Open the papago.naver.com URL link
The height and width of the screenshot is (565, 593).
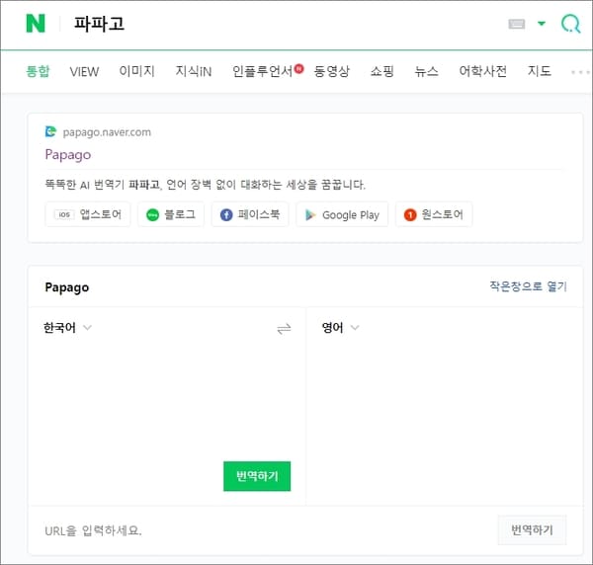[x=107, y=132]
